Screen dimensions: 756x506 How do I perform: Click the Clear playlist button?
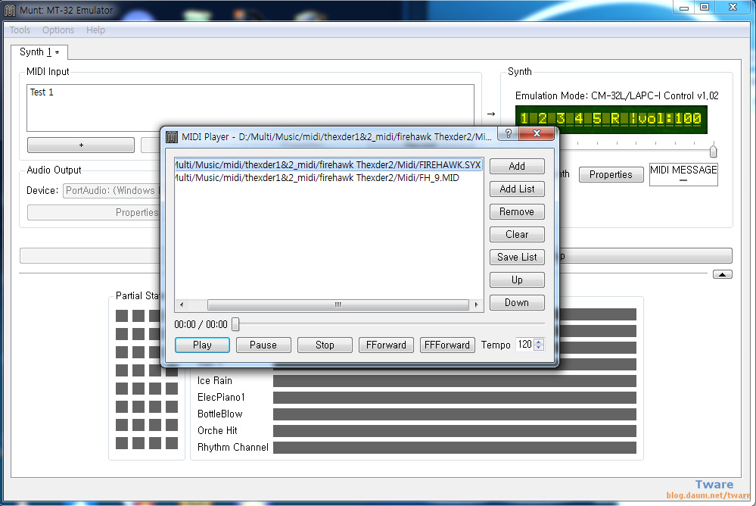click(517, 234)
